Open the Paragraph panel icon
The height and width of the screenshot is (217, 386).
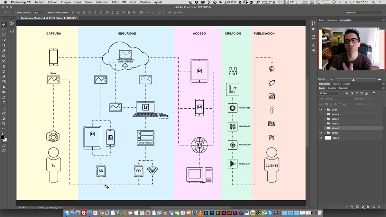pyautogui.click(x=314, y=51)
